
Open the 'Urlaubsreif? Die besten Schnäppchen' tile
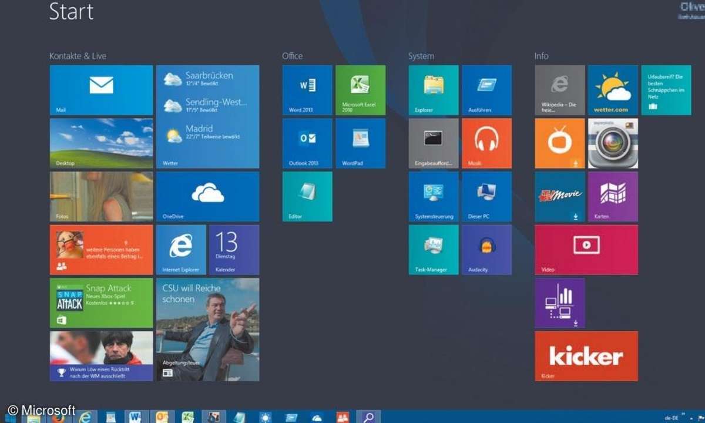666,90
